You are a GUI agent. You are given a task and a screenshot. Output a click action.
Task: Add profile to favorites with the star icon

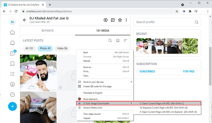(x=120, y=20)
